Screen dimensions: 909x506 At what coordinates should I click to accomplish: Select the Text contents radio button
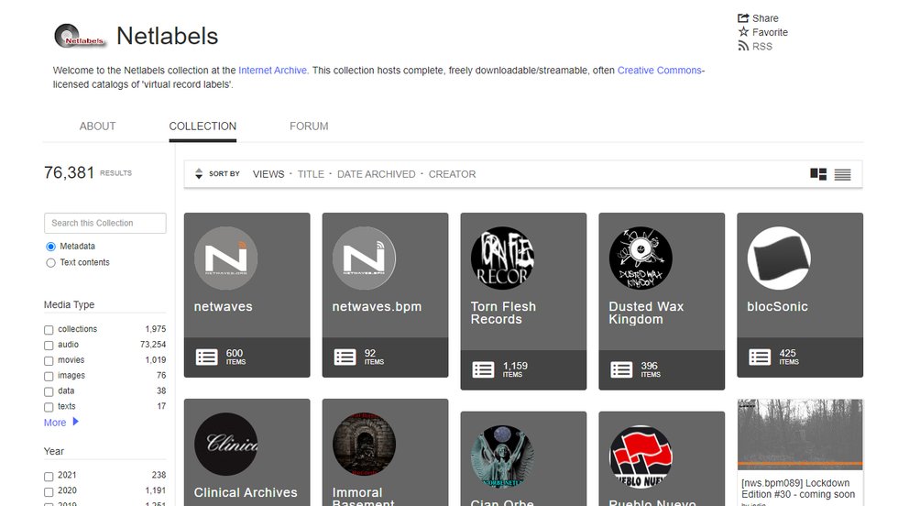click(50, 263)
